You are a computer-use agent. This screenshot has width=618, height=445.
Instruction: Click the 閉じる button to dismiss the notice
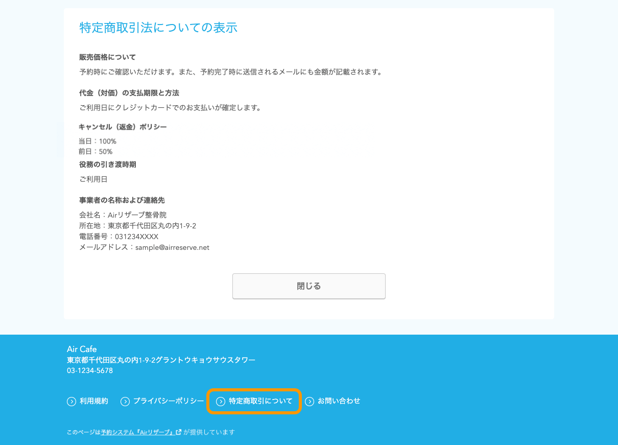(x=308, y=286)
